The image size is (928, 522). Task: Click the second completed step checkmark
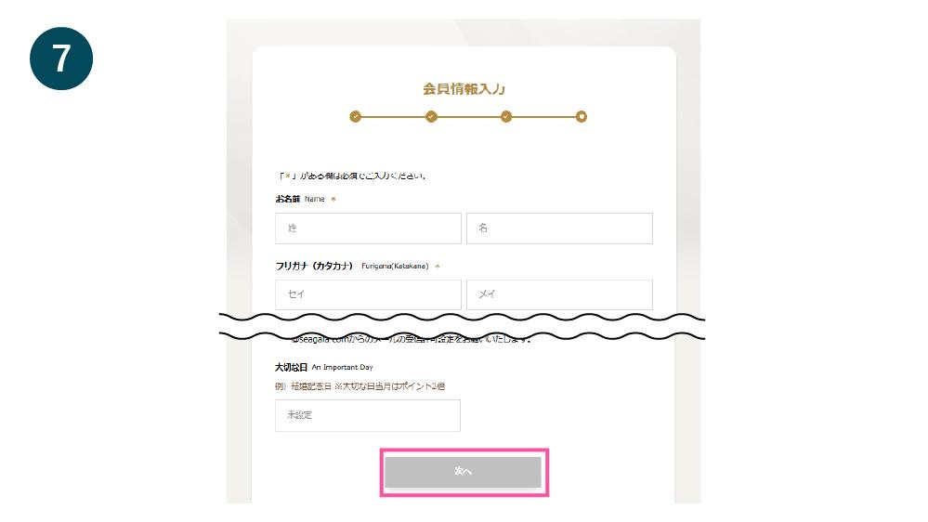431,117
